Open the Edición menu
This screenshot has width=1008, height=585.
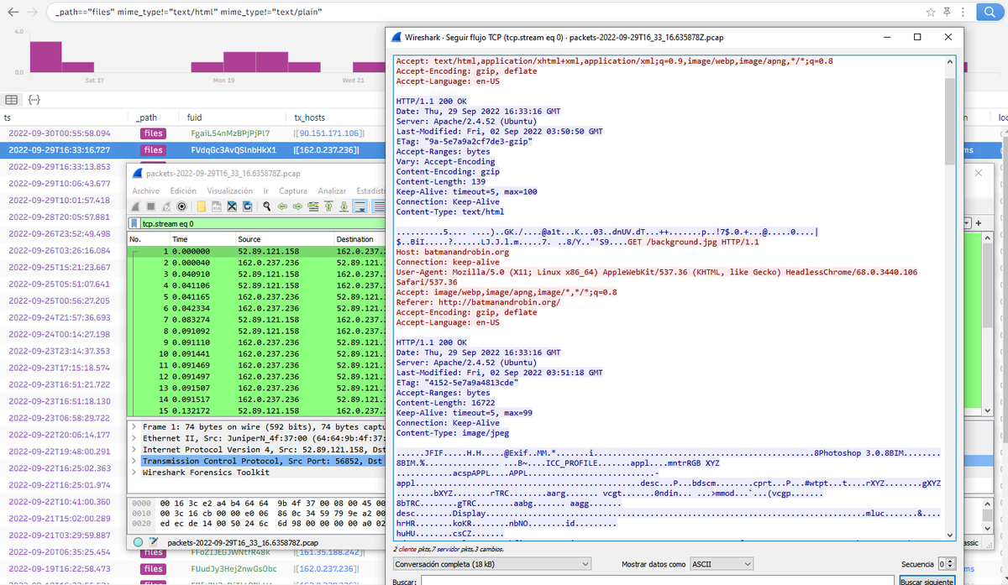point(183,191)
